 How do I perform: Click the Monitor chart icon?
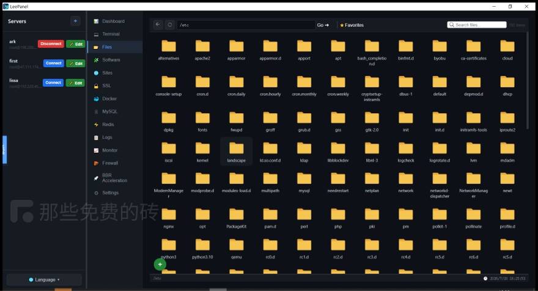(x=96, y=150)
